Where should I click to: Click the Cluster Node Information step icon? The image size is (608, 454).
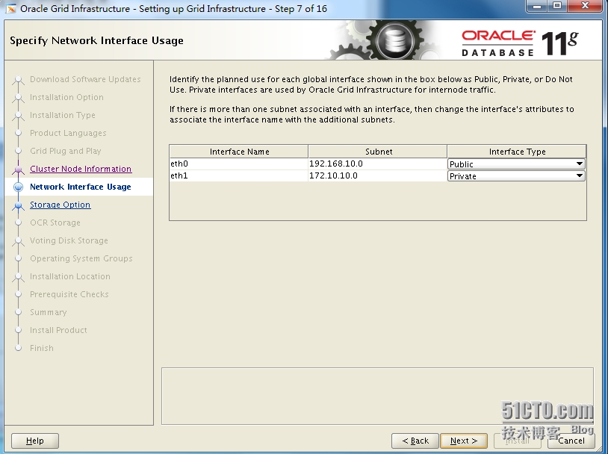pos(18,170)
